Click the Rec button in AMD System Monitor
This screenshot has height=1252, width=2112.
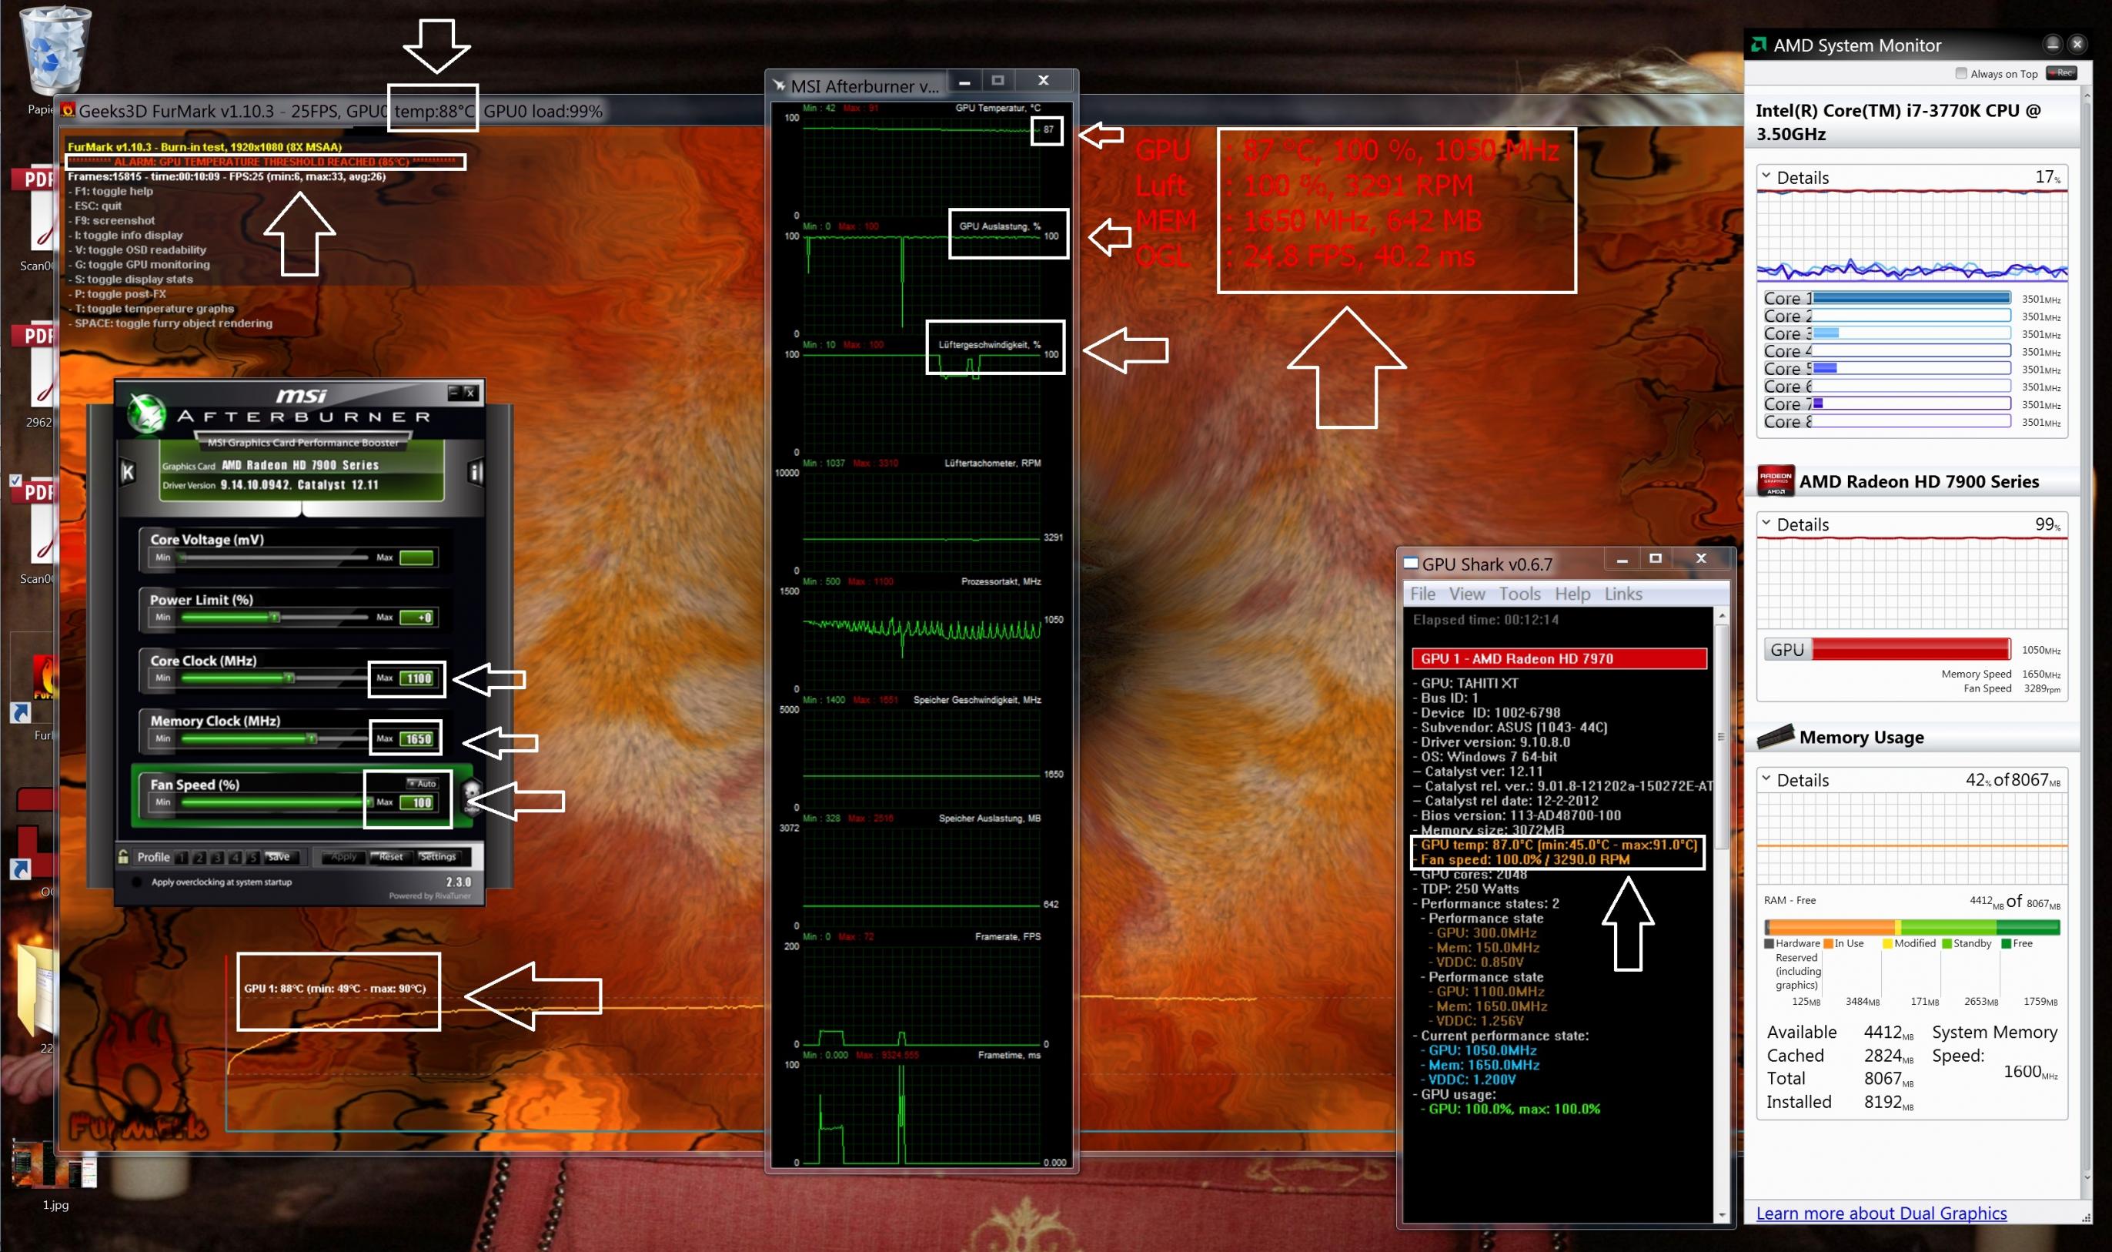pyautogui.click(x=2061, y=73)
